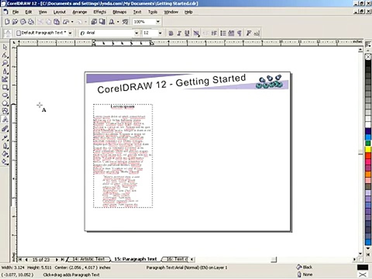
Task: Click the Export icon
Action: point(102,22)
